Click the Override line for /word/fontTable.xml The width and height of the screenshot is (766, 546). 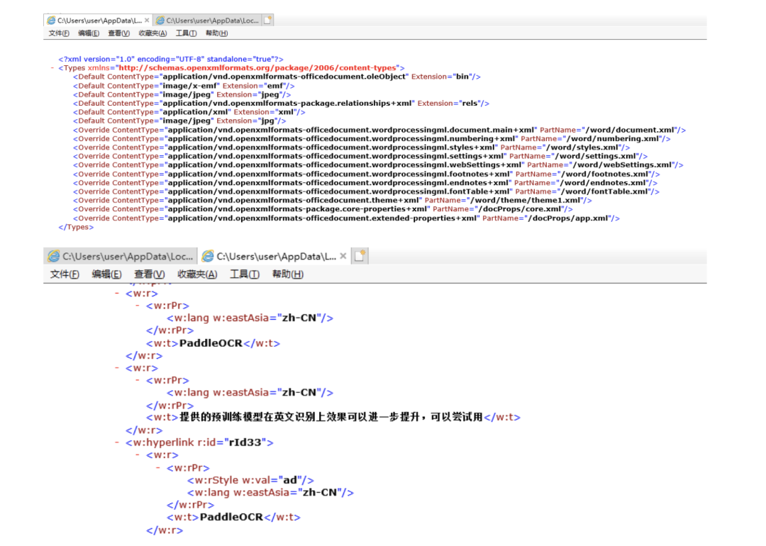(367, 192)
